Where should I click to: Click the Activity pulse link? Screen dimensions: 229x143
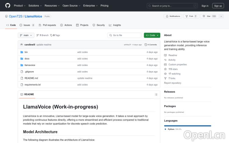tap(172, 60)
